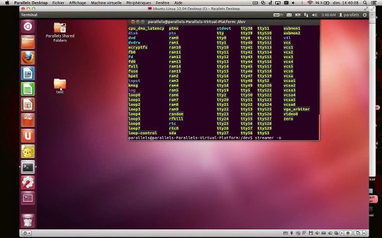Open the fr keyboard layout indicator menu
Screen dimensions: 382x238
279,15
